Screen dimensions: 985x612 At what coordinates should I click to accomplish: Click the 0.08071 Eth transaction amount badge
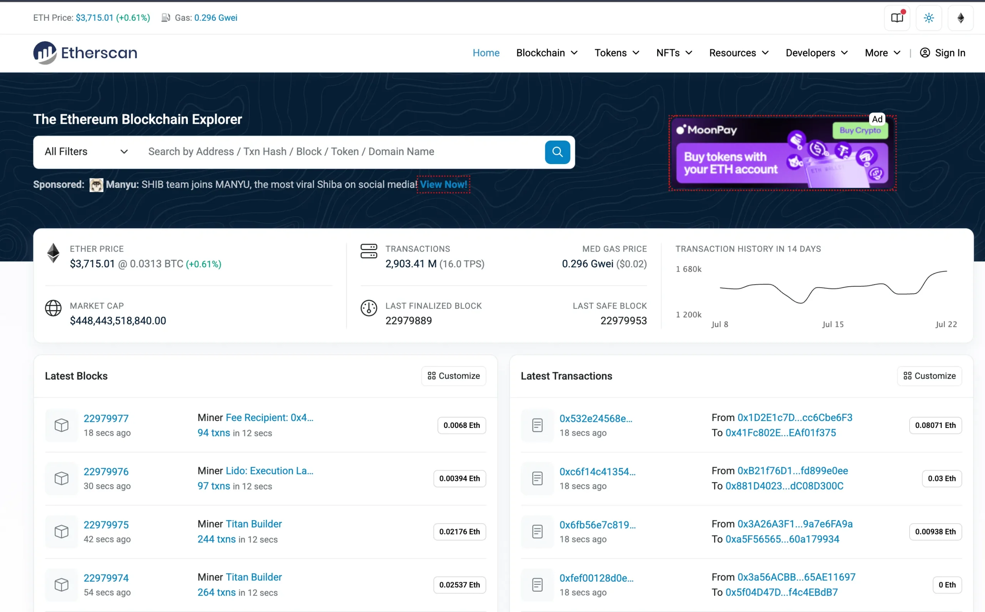[x=935, y=425]
